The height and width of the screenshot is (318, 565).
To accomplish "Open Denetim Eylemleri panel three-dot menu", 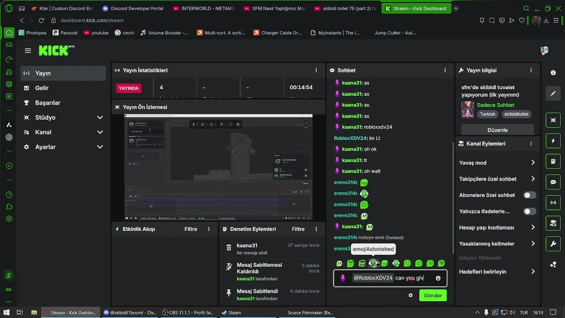I will tap(316, 229).
